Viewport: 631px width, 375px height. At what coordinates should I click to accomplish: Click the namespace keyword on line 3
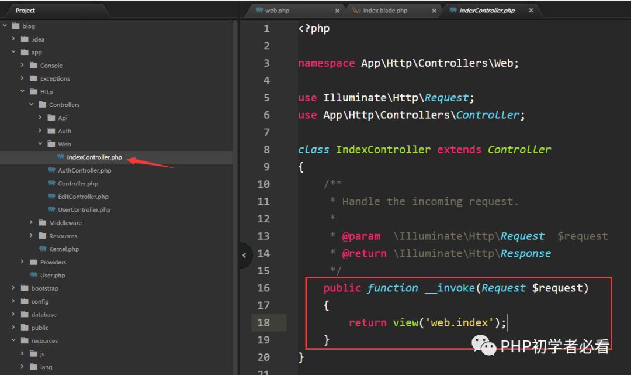click(327, 63)
